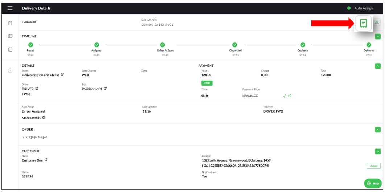Screen dimensions: 385x192
Task: Open the map sidebar icon
Action: 10,36
